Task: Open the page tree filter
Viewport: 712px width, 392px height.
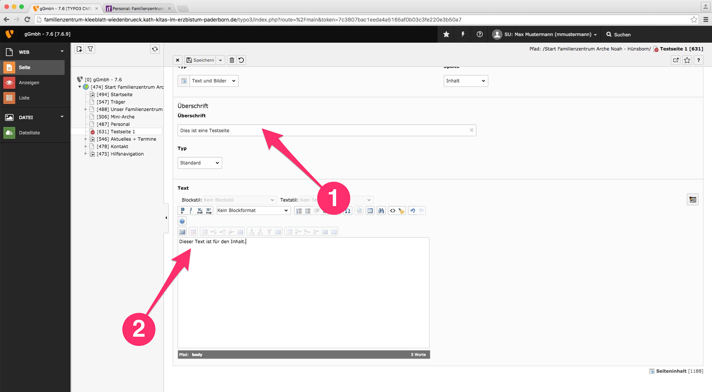Action: point(90,49)
